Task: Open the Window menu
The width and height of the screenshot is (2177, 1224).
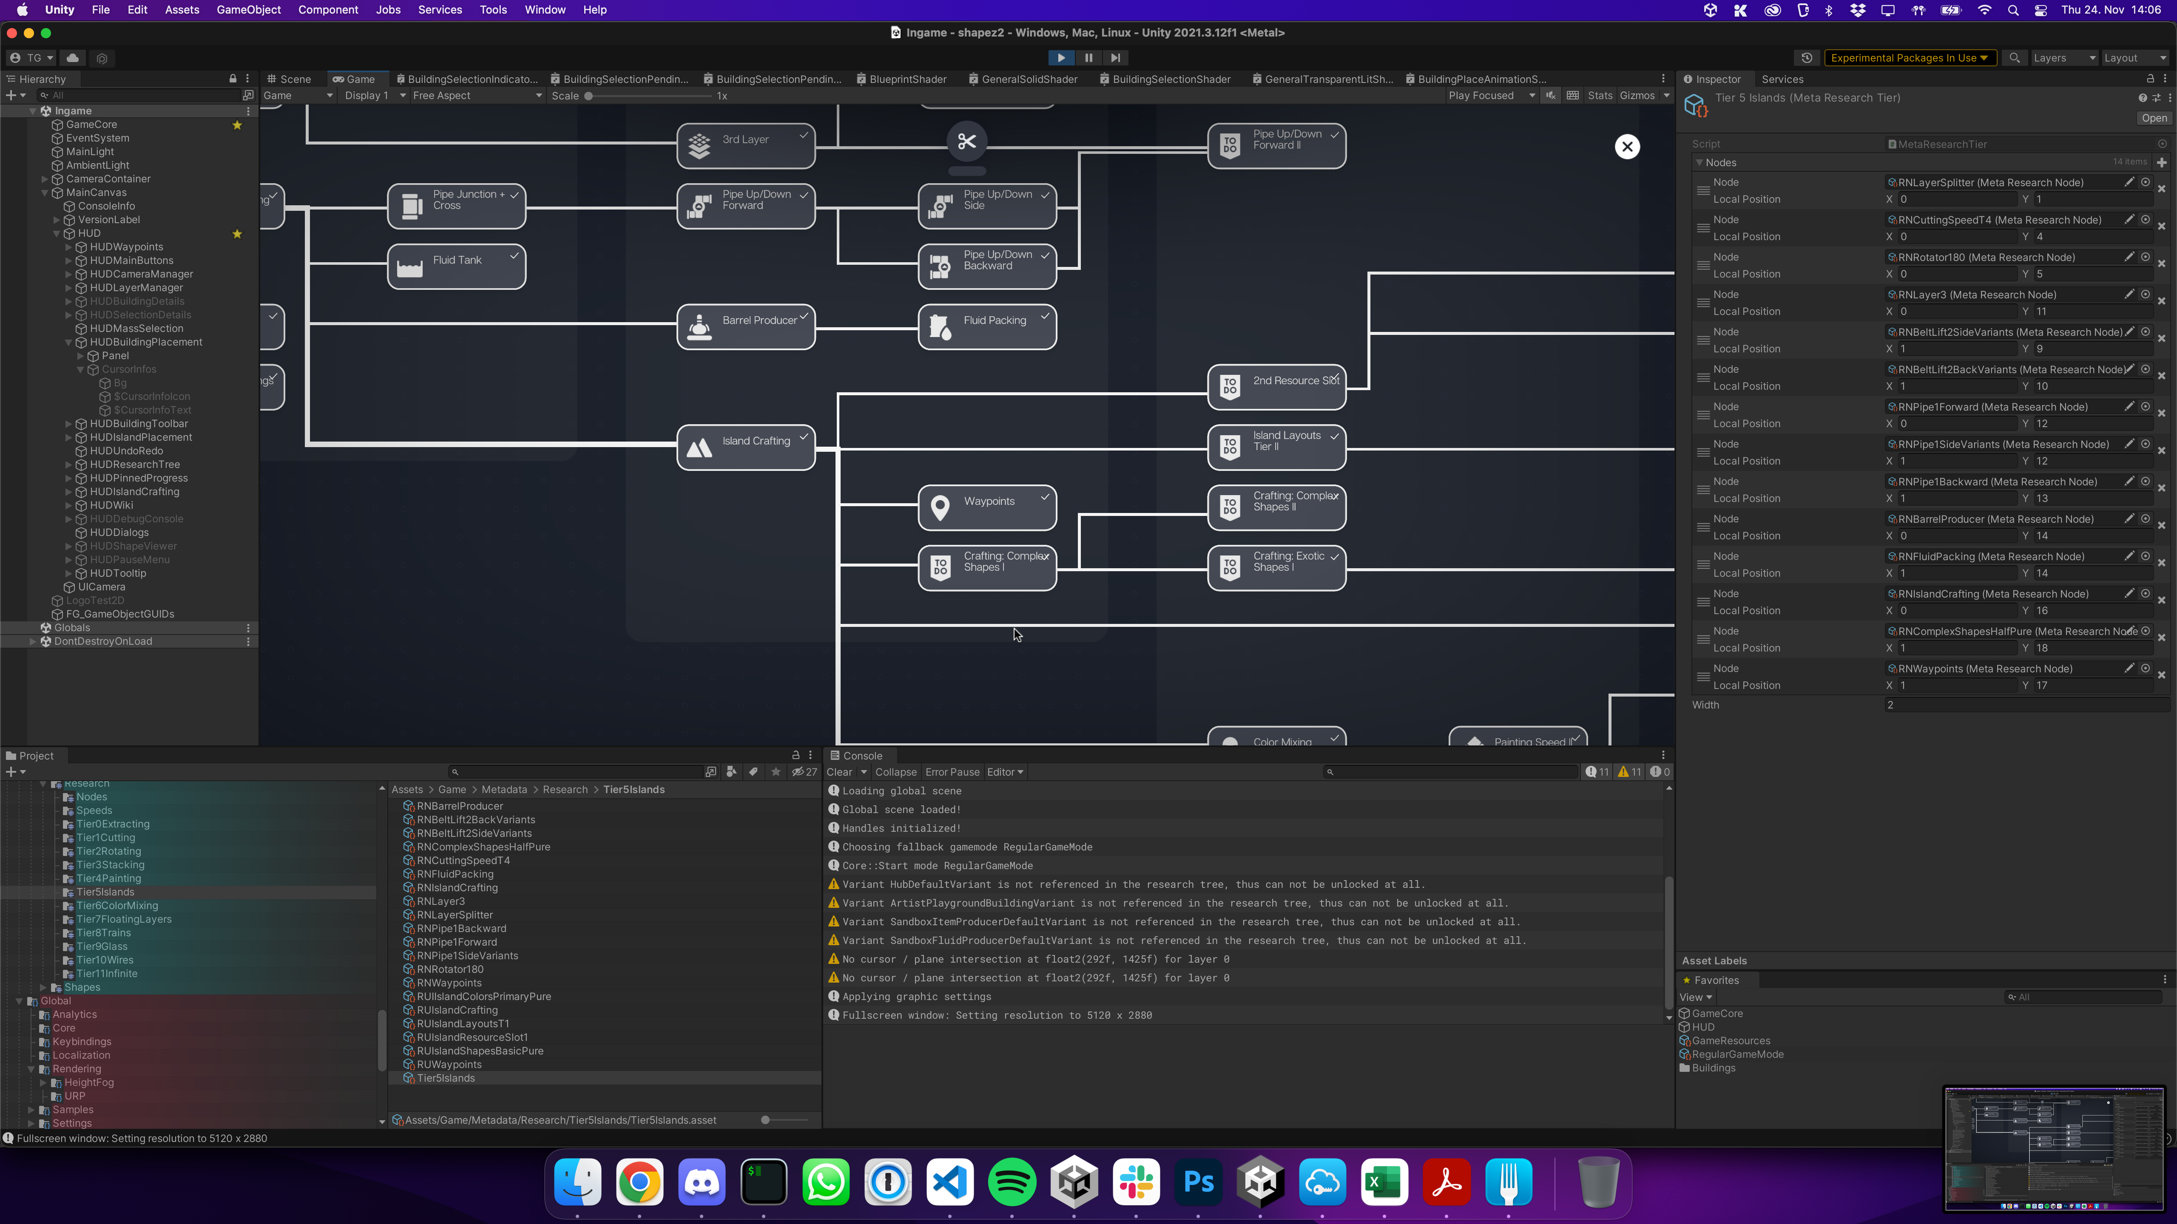Action: (544, 9)
